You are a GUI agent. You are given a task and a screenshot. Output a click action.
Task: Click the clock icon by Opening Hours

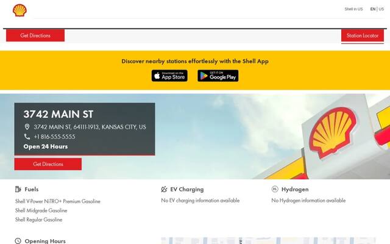[x=18, y=241]
